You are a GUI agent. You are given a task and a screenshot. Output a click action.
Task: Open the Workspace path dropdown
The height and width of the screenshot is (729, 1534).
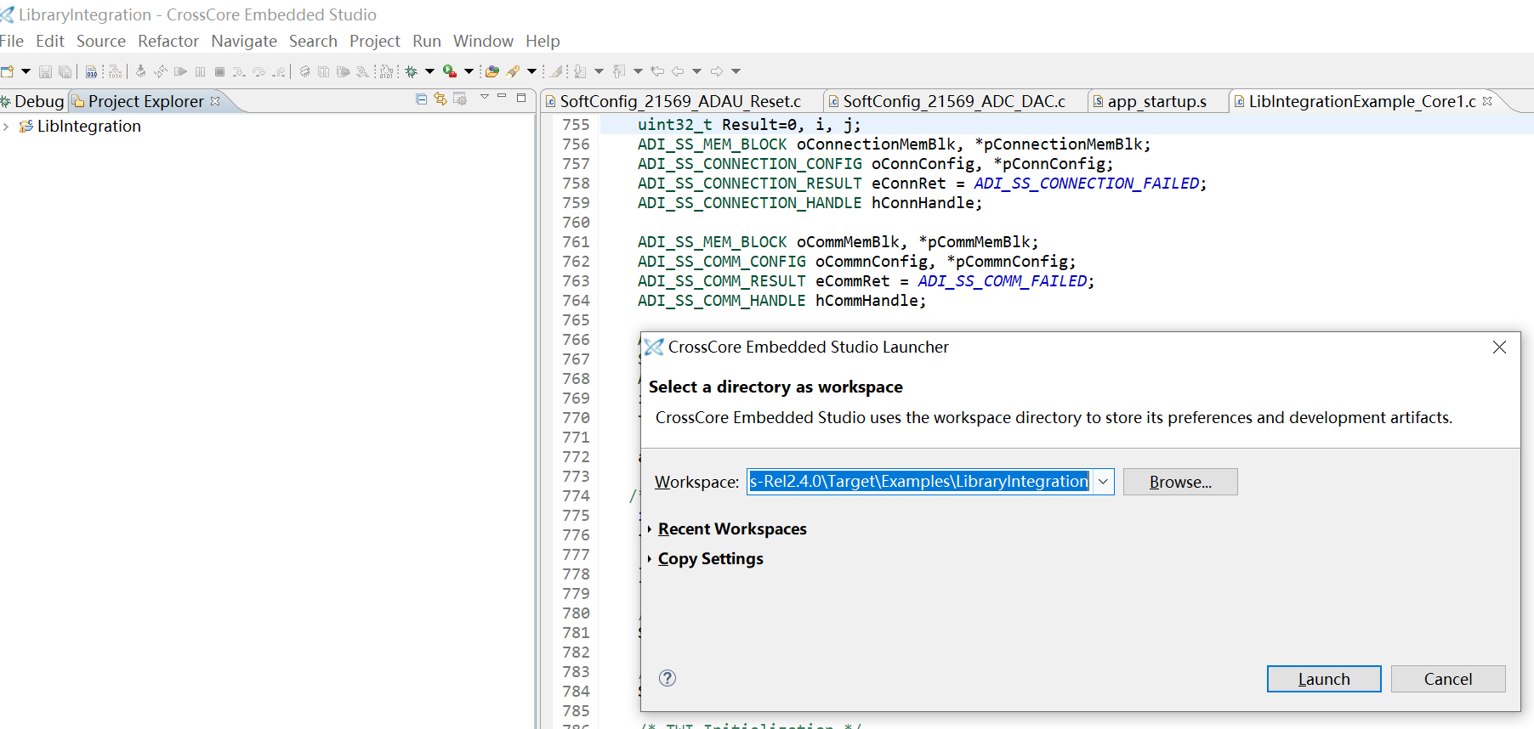1103,482
